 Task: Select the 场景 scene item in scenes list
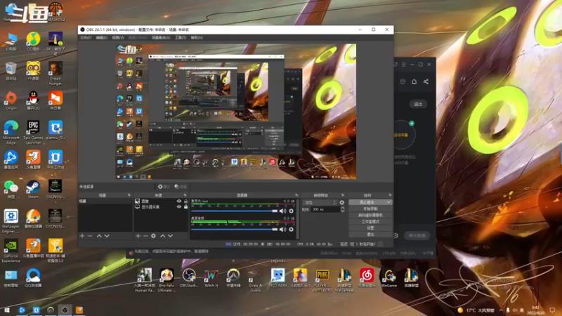(x=105, y=202)
